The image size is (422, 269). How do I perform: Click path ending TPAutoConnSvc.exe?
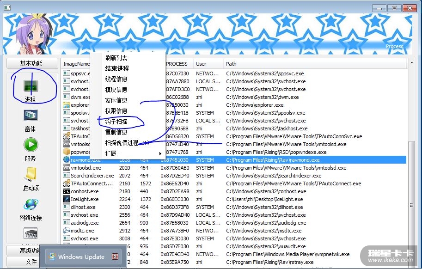click(294, 136)
